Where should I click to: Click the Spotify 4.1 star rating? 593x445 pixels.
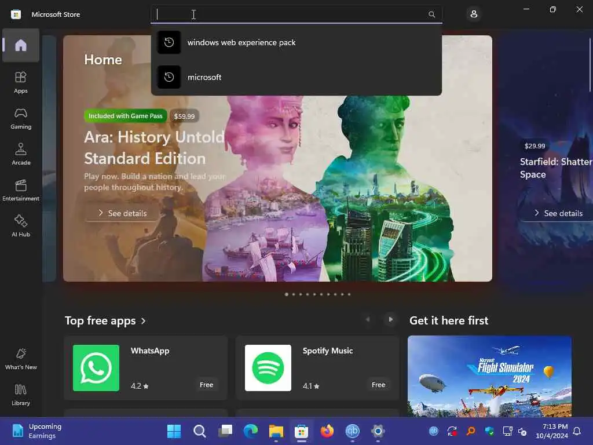[x=311, y=386]
